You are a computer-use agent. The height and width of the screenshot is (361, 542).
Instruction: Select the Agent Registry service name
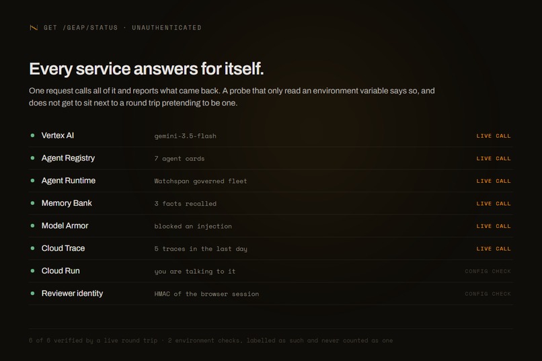click(68, 158)
